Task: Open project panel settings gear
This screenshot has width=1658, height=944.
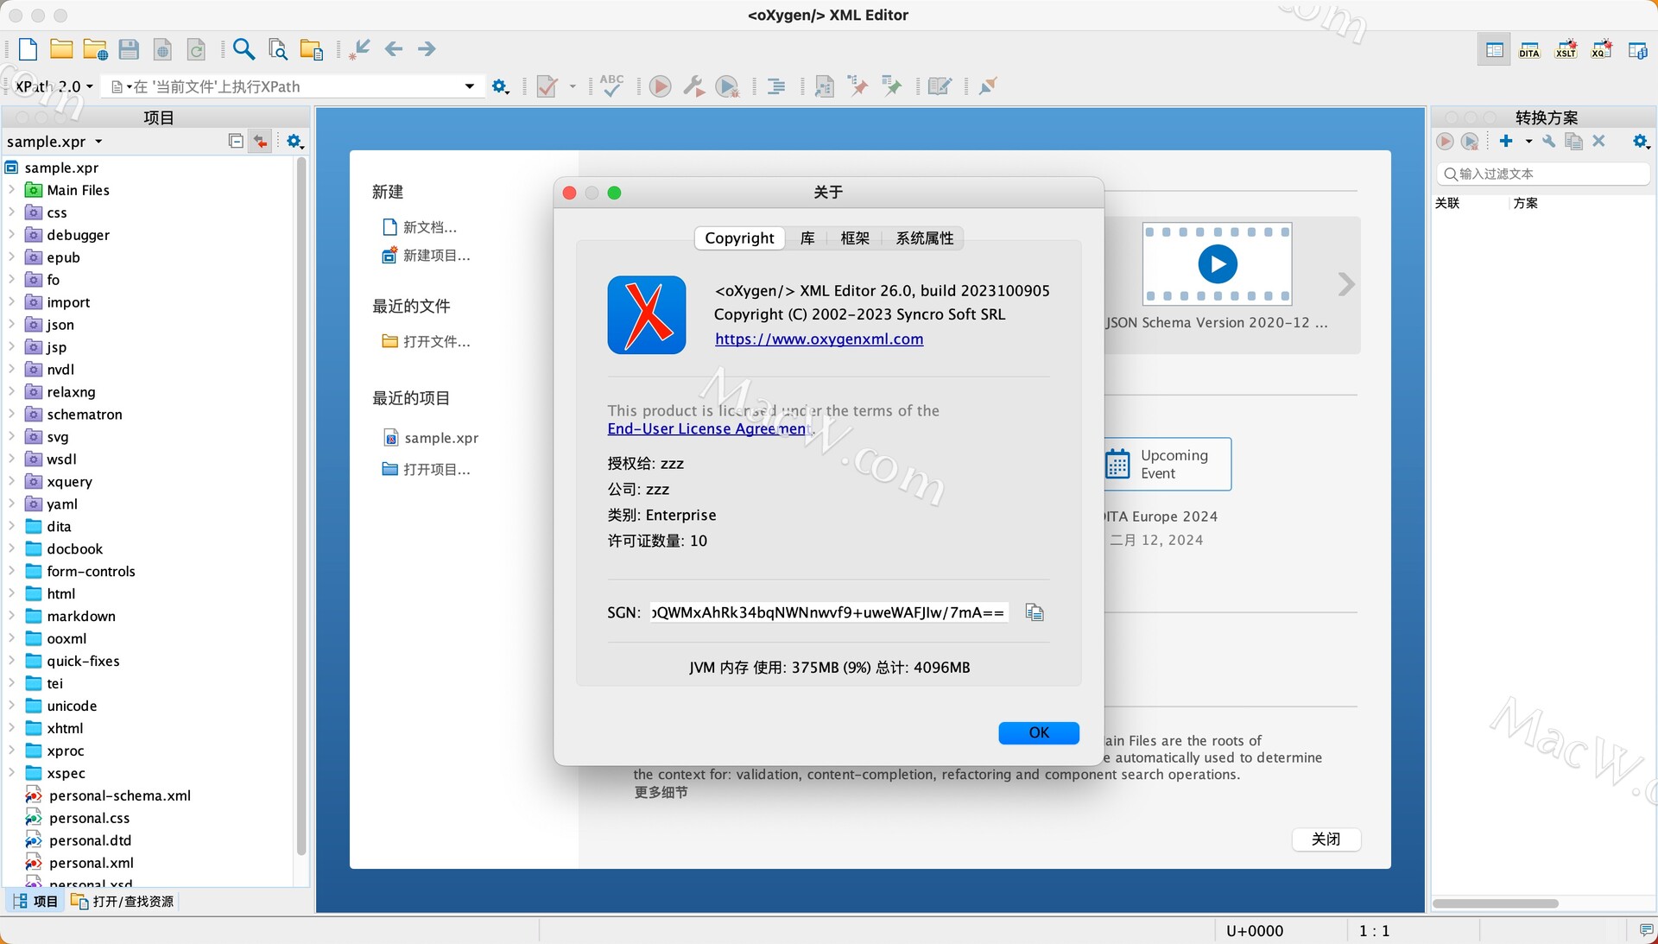Action: pos(294,141)
